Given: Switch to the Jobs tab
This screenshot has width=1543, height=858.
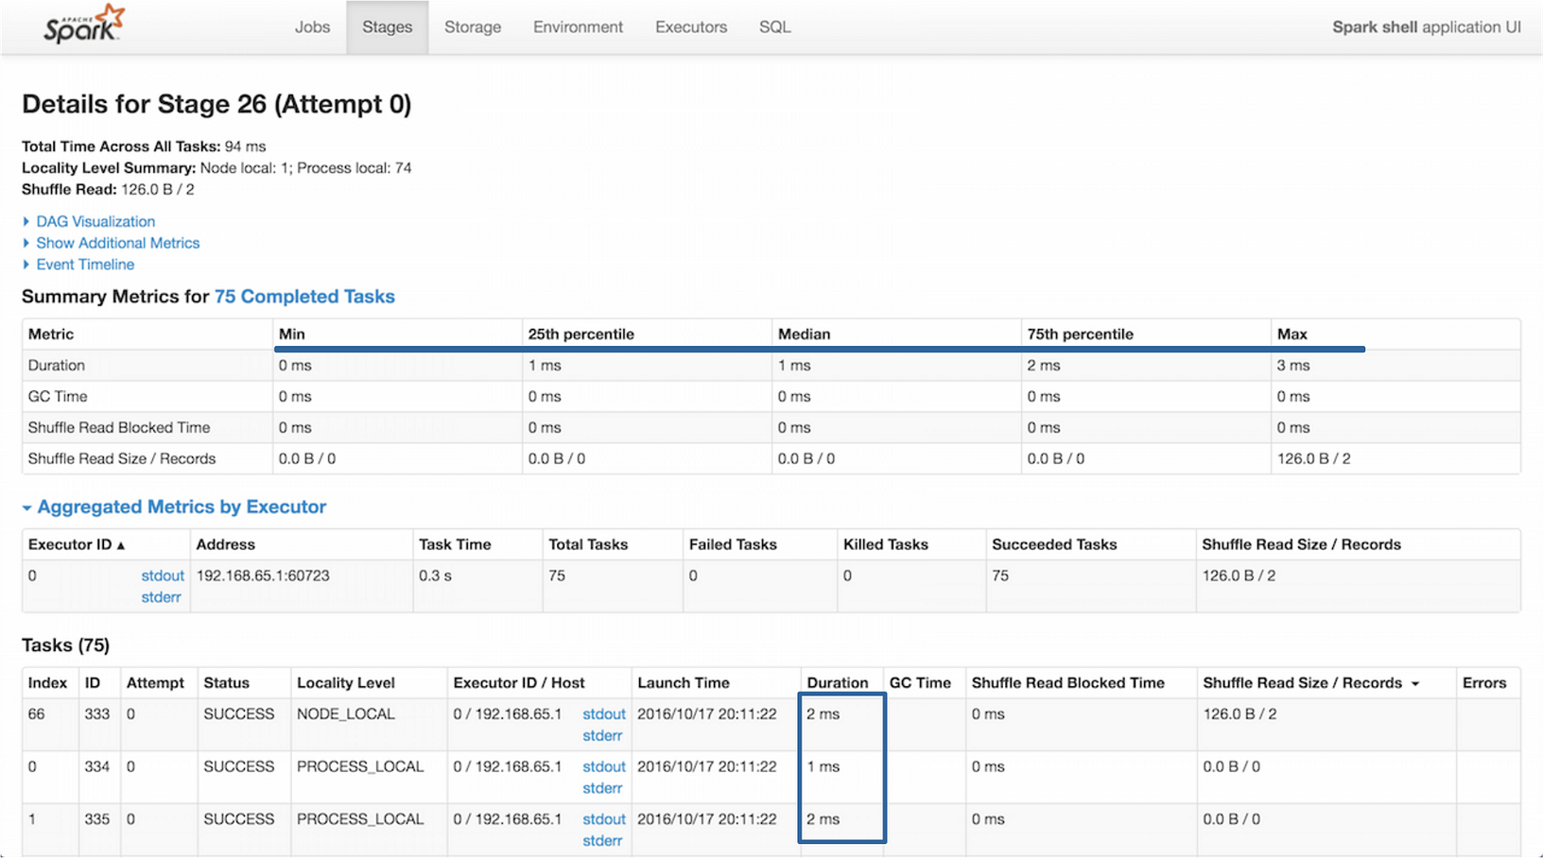Looking at the screenshot, I should coord(312,26).
